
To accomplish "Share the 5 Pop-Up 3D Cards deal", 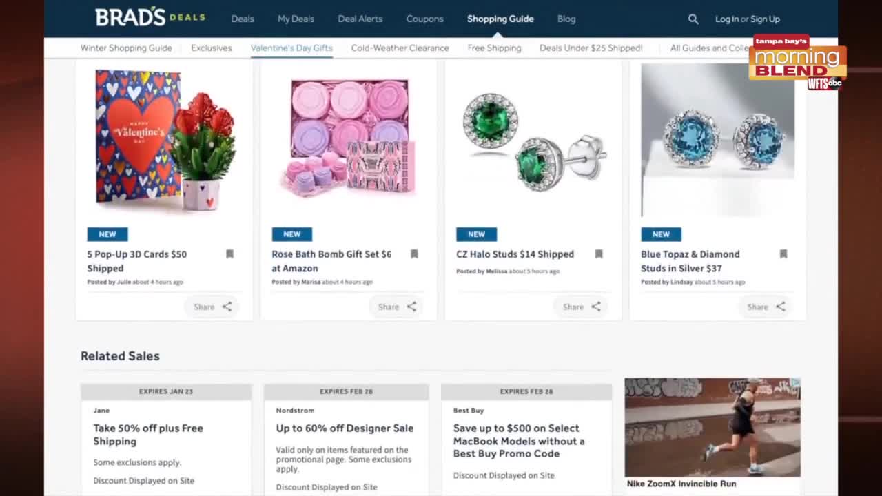I will pyautogui.click(x=212, y=307).
